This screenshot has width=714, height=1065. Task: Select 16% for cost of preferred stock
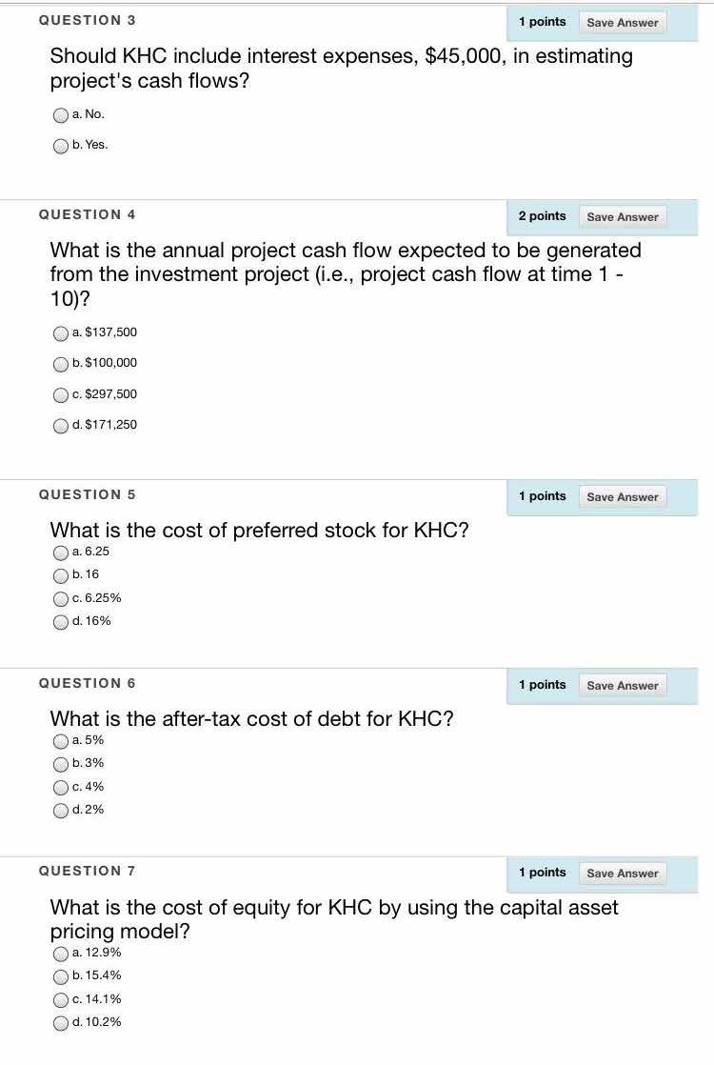(x=61, y=621)
